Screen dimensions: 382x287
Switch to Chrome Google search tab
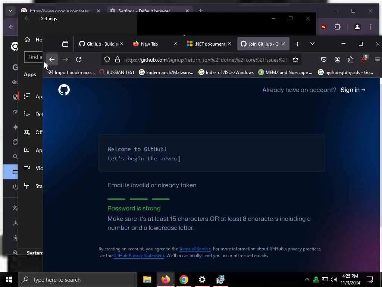(60, 11)
